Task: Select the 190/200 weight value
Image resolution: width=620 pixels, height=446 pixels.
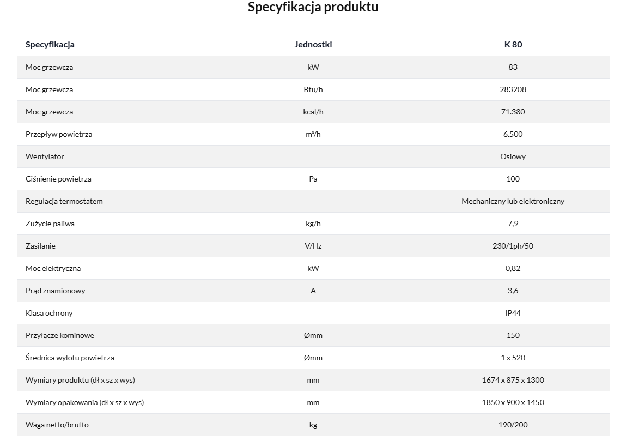Action: coord(513,425)
